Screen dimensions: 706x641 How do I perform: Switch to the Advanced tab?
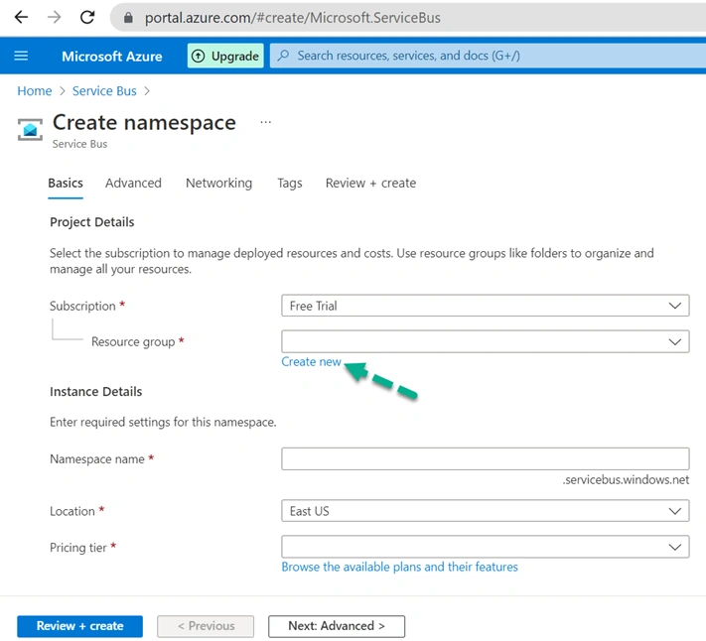(x=133, y=184)
